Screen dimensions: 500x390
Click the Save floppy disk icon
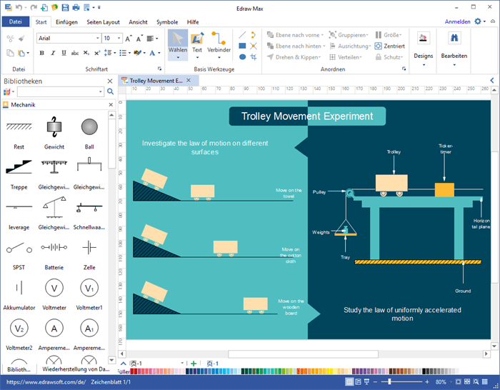[65, 7]
